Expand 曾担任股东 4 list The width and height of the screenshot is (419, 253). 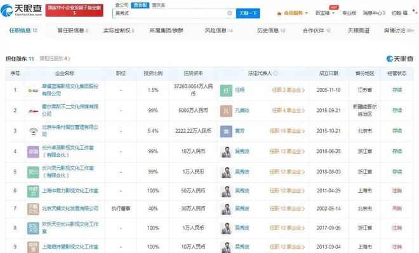click(x=55, y=58)
